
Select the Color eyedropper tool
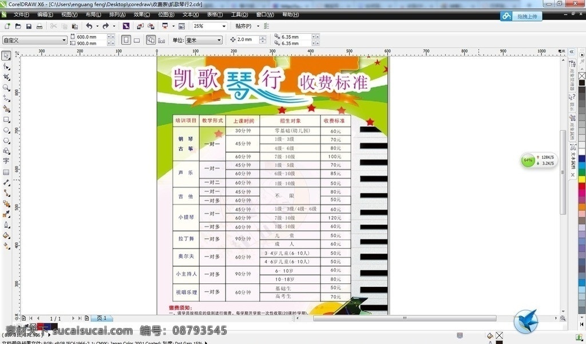6,214
